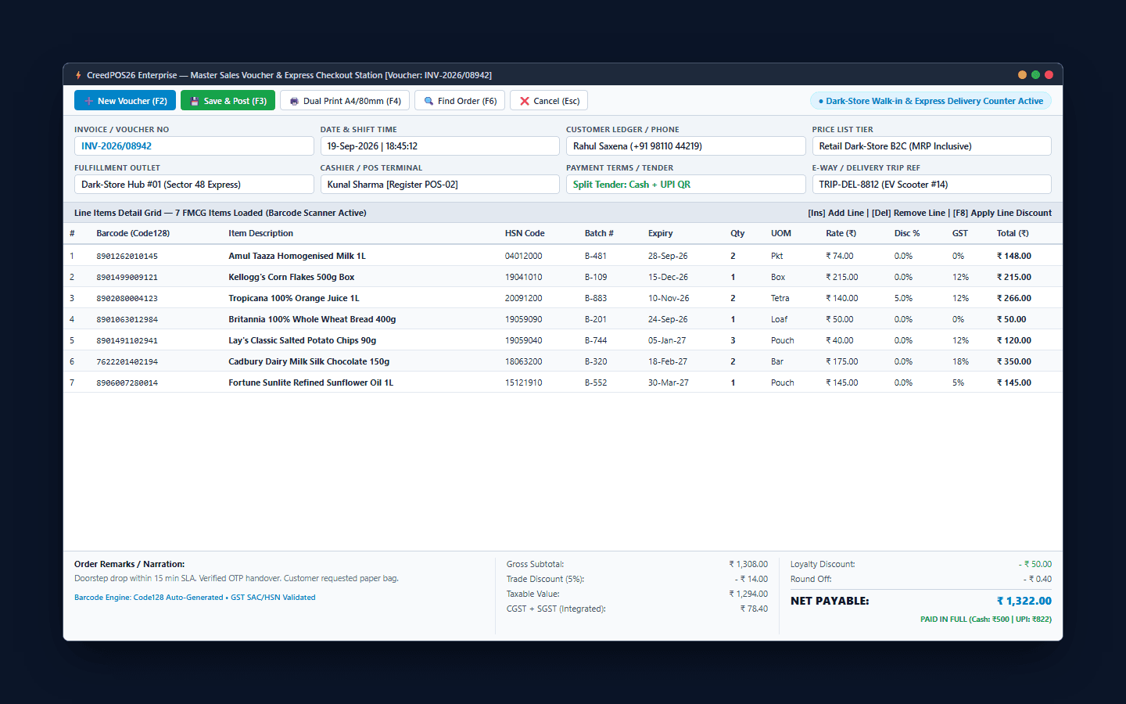1126x704 pixels.
Task: Click the Barcode Engine Code128 Auto-Generated note
Action: 195,598
